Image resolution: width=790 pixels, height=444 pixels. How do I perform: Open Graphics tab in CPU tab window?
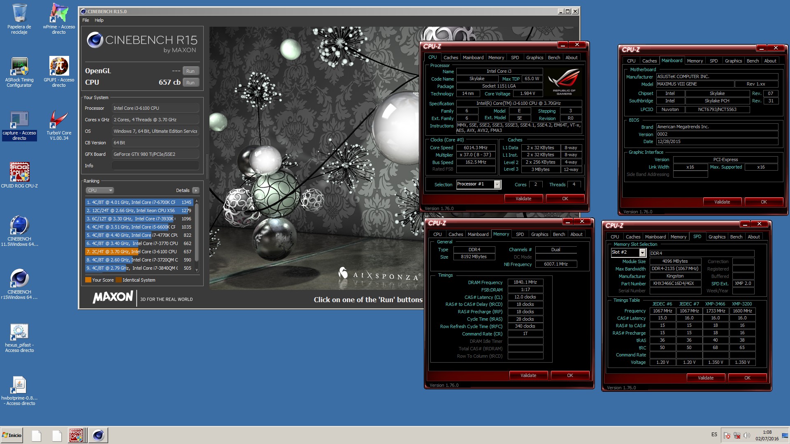click(534, 58)
